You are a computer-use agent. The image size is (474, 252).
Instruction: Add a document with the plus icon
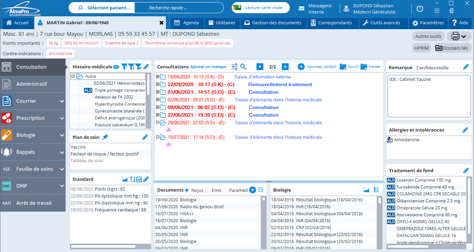pyautogui.click(x=253, y=190)
